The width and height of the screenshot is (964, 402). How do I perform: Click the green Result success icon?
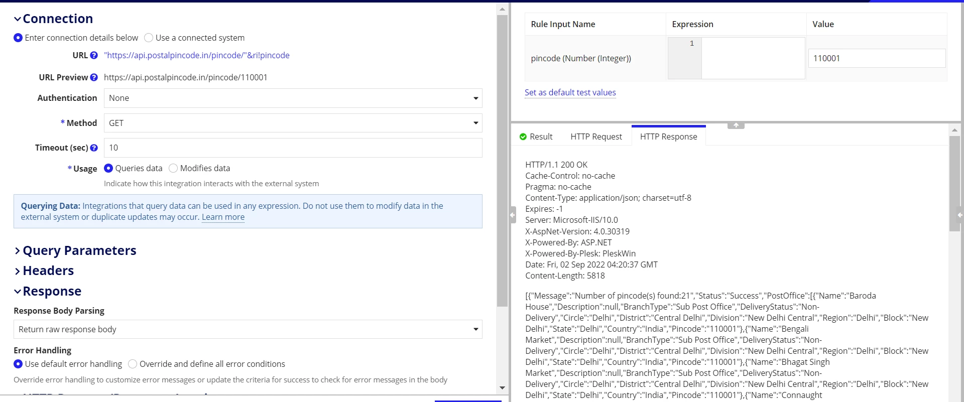(x=523, y=137)
